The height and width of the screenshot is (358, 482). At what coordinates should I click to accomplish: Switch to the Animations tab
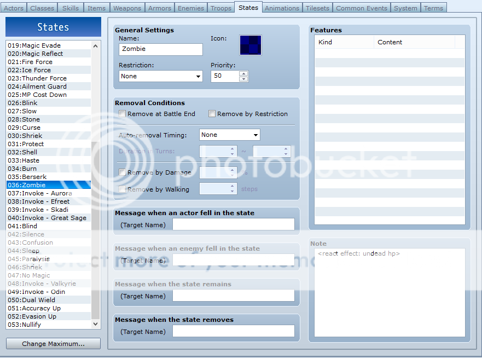pyautogui.click(x=282, y=8)
